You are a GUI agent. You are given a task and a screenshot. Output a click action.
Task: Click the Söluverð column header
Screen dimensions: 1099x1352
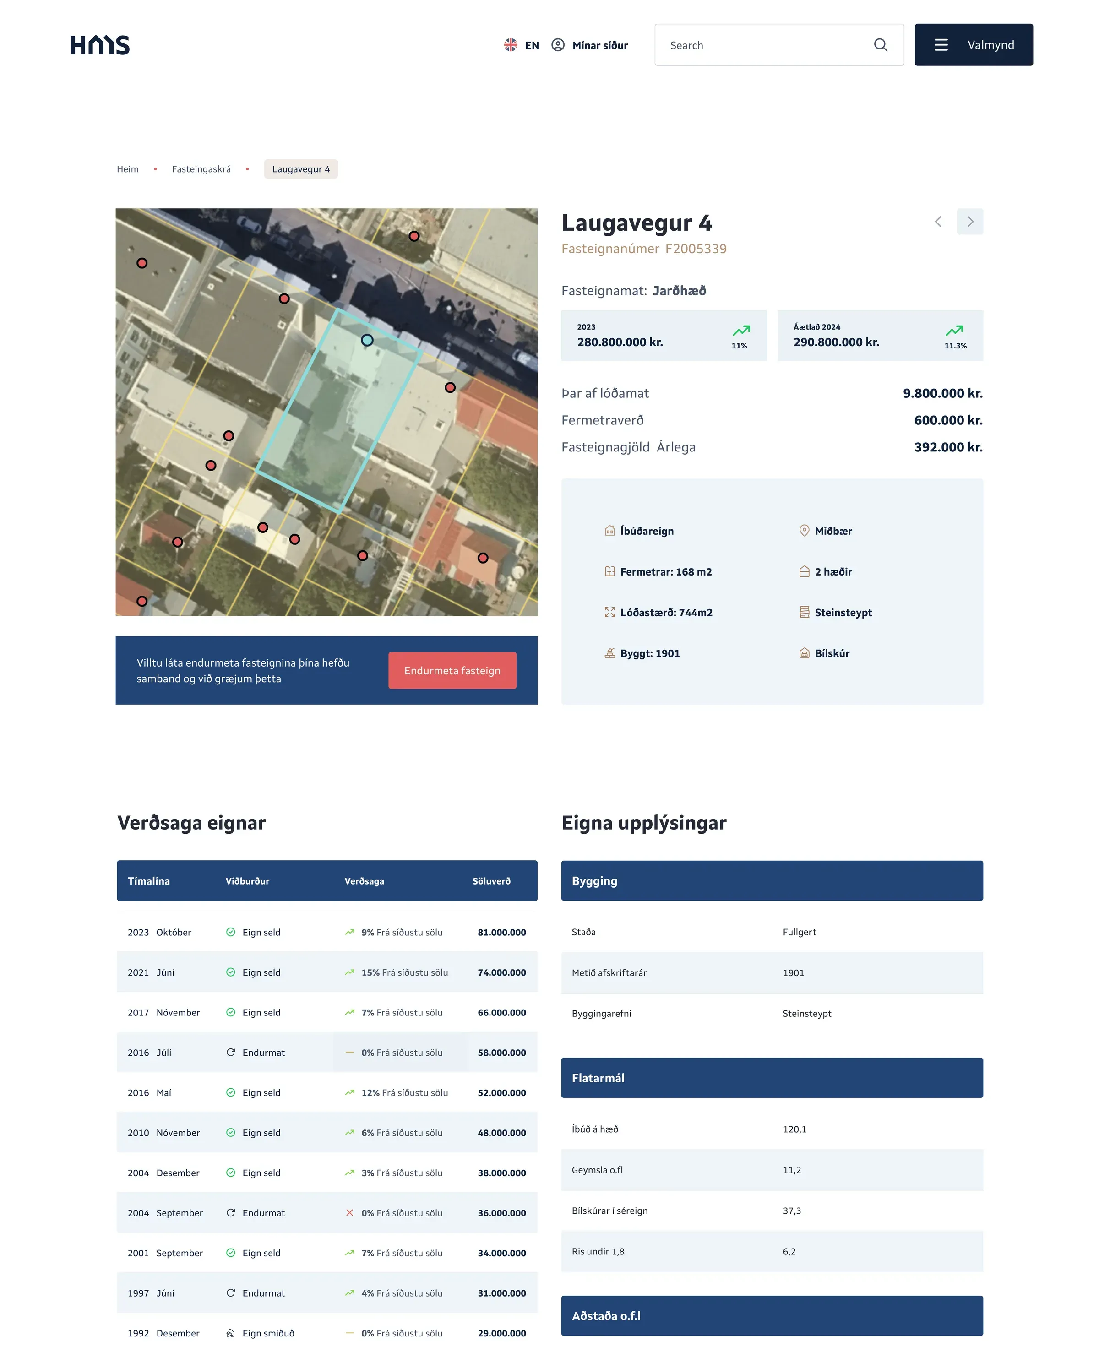491,880
